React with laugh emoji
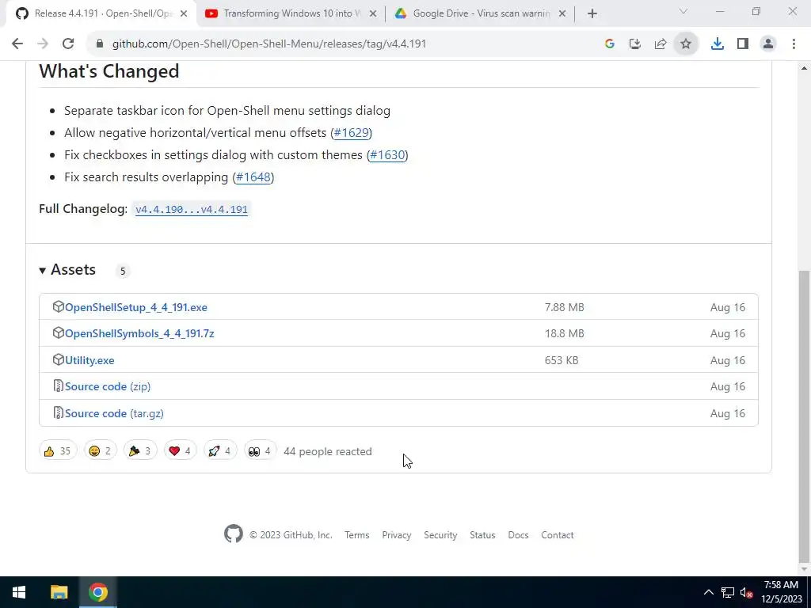This screenshot has height=608, width=811. pyautogui.click(x=101, y=450)
